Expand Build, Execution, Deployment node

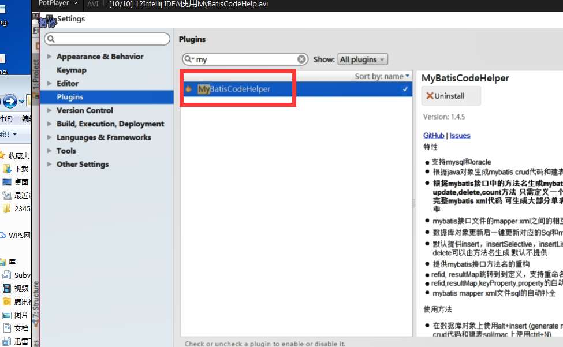[49, 124]
